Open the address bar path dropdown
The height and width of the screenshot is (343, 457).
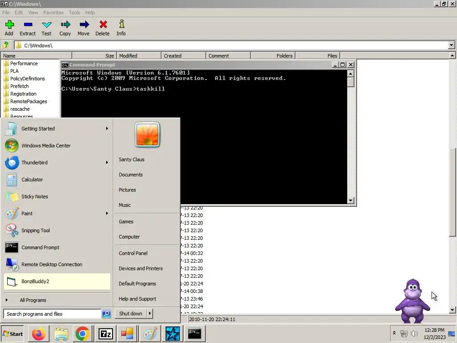coord(452,45)
